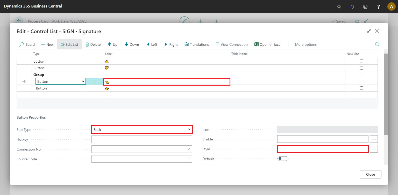Go back with the Process Card arrow
The height and width of the screenshot is (195, 398).
click(x=19, y=21)
